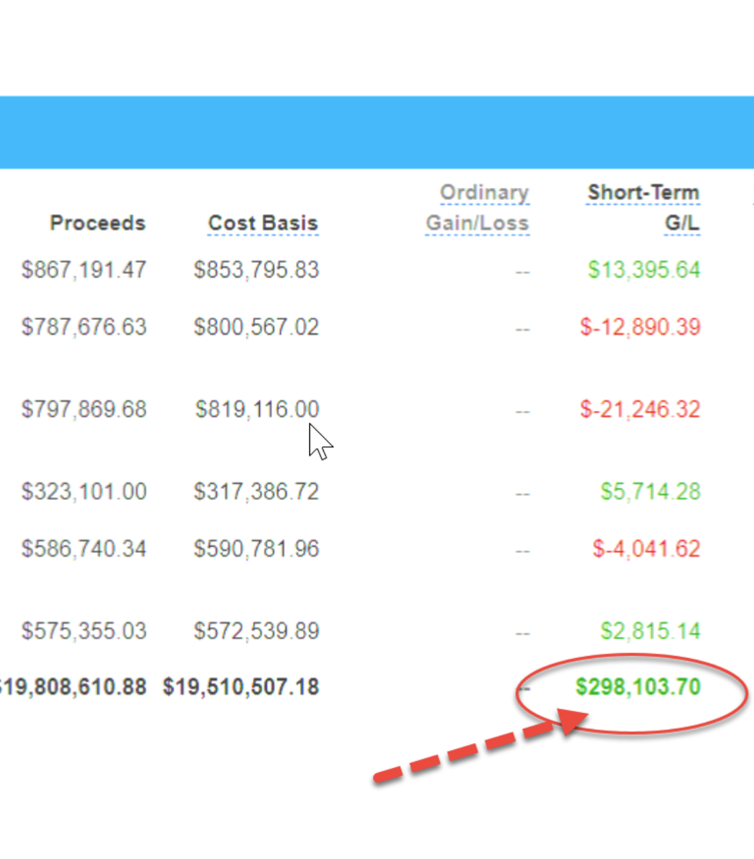Click the Cost Basis column header
The width and height of the screenshot is (754, 859).
[263, 223]
